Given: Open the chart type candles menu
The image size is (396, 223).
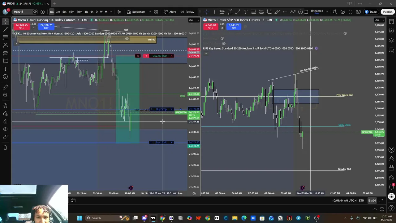Looking at the screenshot, I should (119, 12).
